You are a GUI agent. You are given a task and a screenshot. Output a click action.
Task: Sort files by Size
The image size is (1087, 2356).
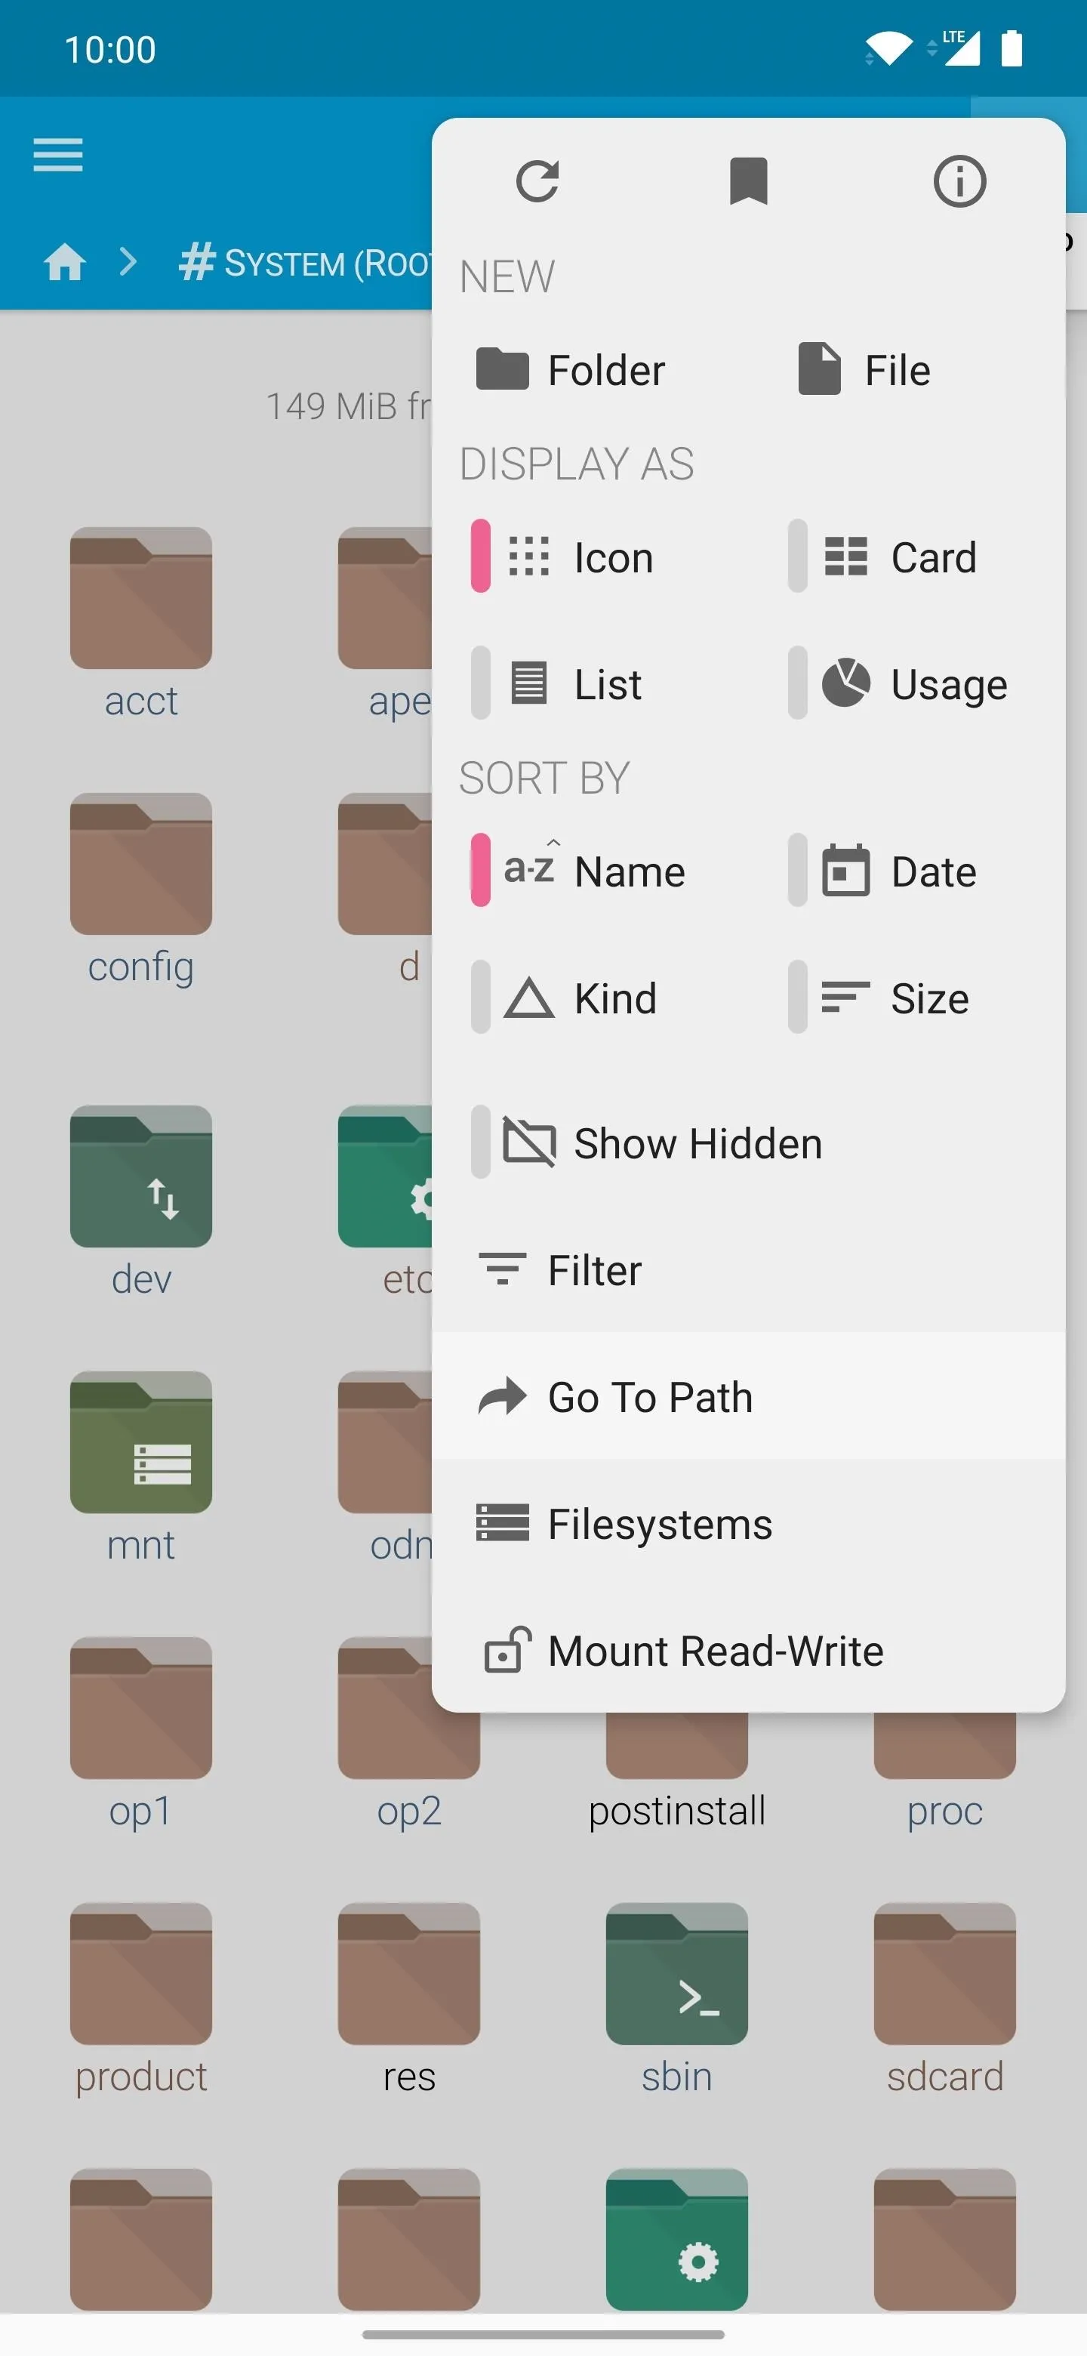tap(896, 998)
